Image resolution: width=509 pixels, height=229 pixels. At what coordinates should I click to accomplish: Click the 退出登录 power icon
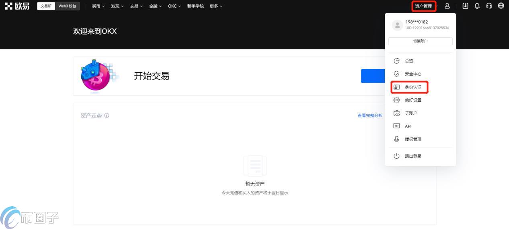396,156
